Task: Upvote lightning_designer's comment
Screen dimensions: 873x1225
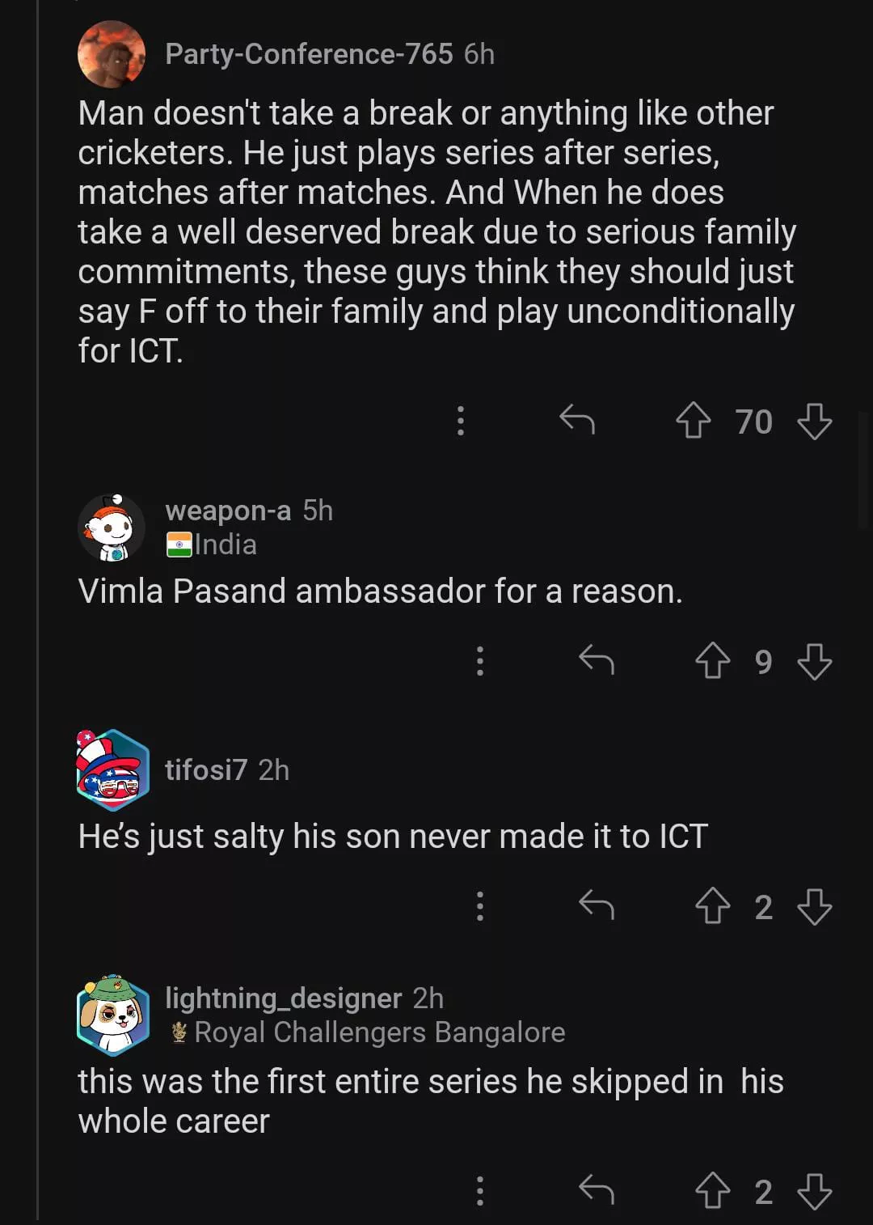Action: click(712, 1191)
